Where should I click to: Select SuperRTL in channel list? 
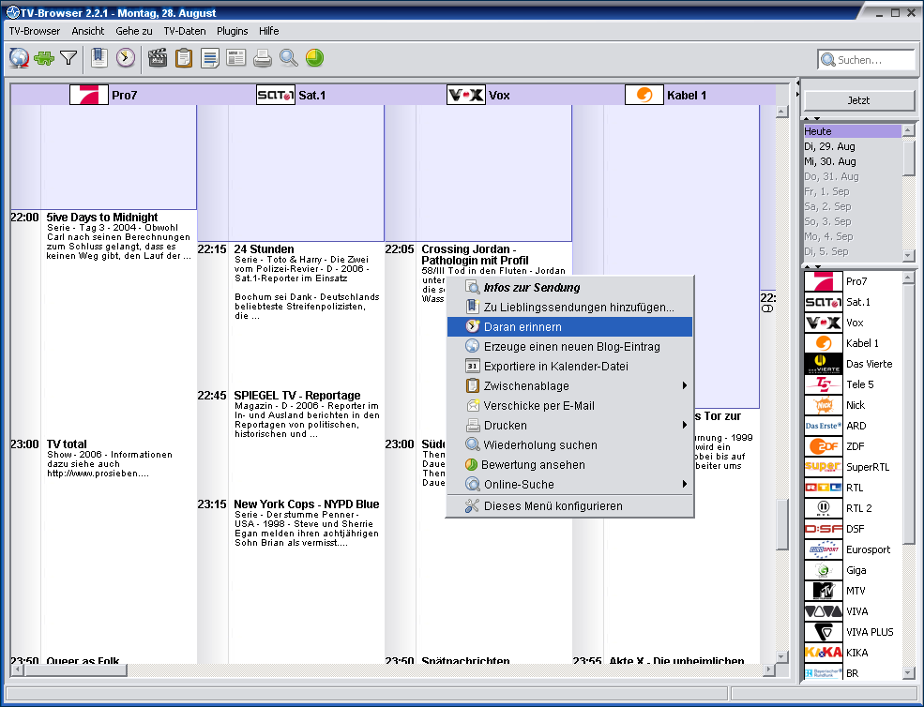853,467
